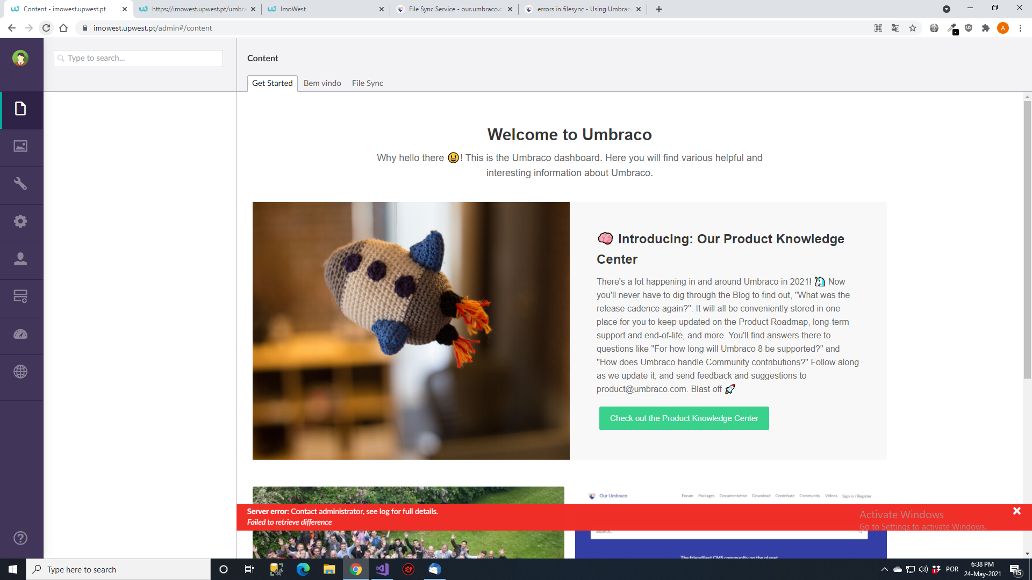This screenshot has height=580, width=1032.
Task: Open Chrome profile avatar
Action: click(1003, 28)
